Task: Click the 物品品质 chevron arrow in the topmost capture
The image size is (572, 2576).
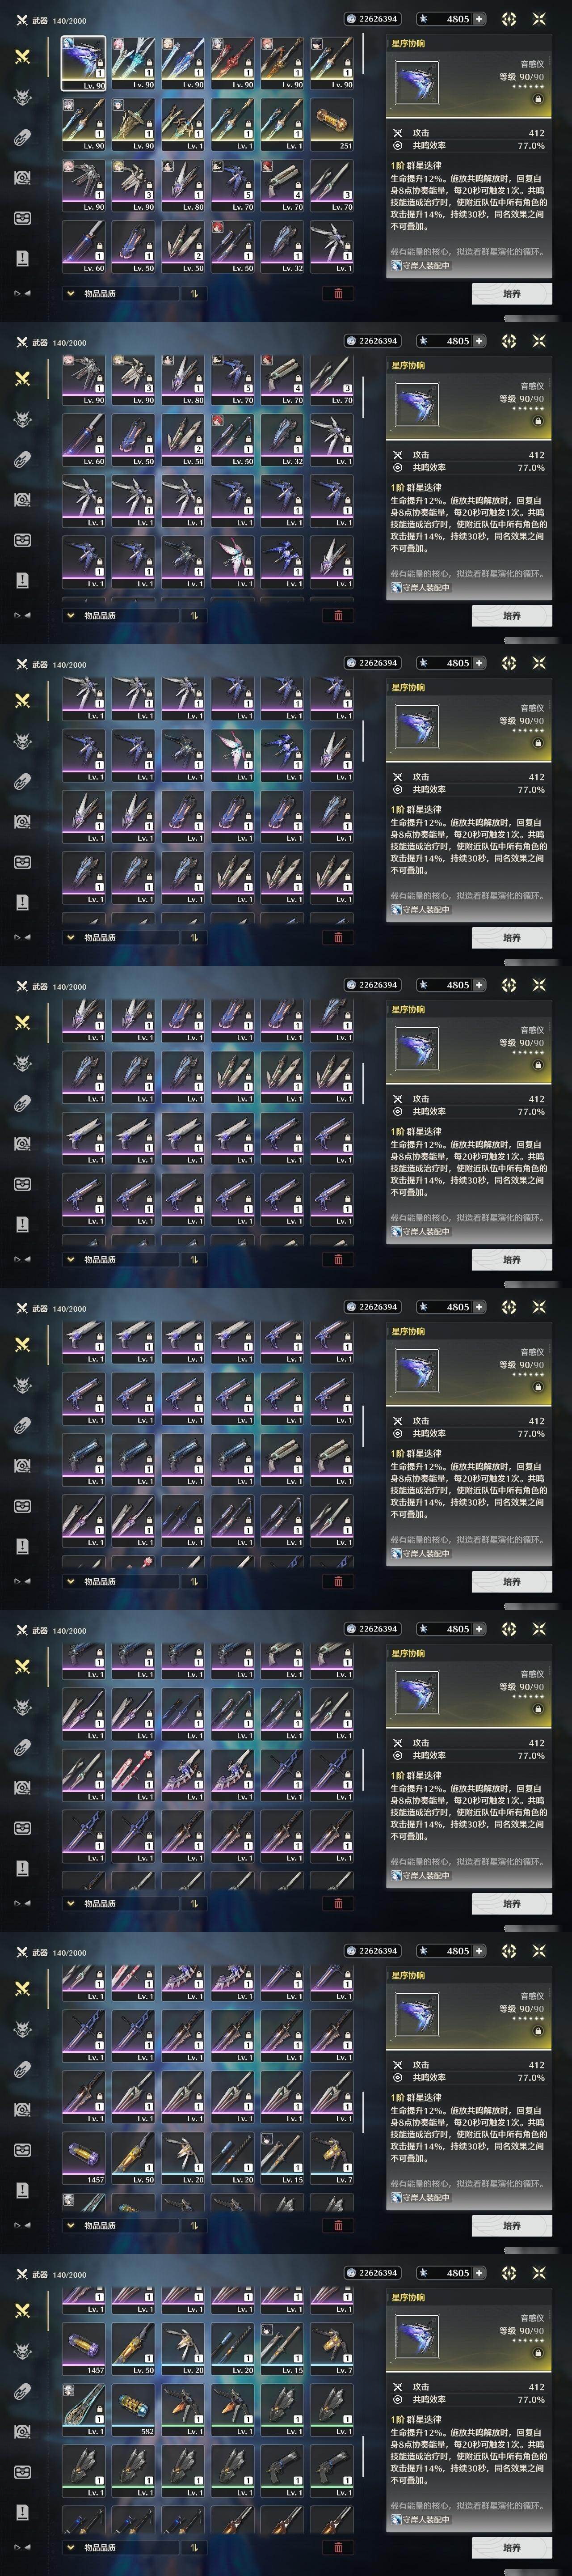Action: coord(70,294)
